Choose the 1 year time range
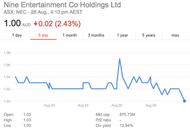The height and width of the screenshot is (133, 190). (x=122, y=35)
